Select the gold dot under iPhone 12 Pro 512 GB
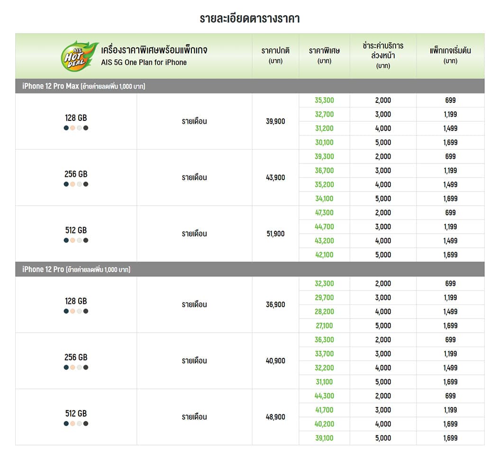The width and height of the screenshot is (499, 455). (x=73, y=424)
